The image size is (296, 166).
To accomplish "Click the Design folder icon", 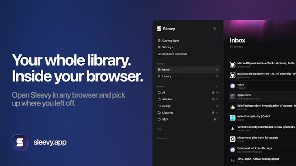I will [159, 106].
